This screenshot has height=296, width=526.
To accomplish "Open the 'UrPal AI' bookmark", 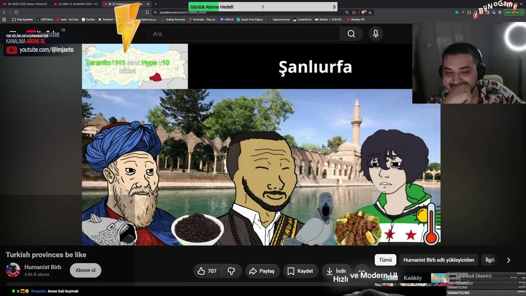I will [x=227, y=19].
